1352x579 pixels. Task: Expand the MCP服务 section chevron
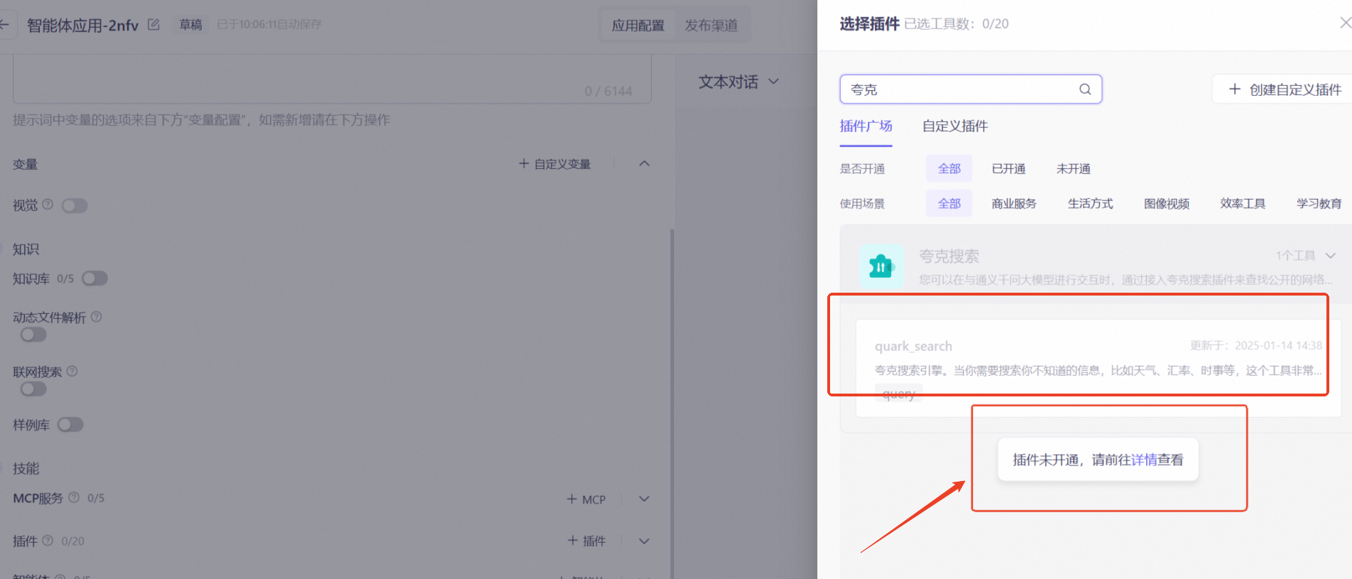pyautogui.click(x=644, y=499)
